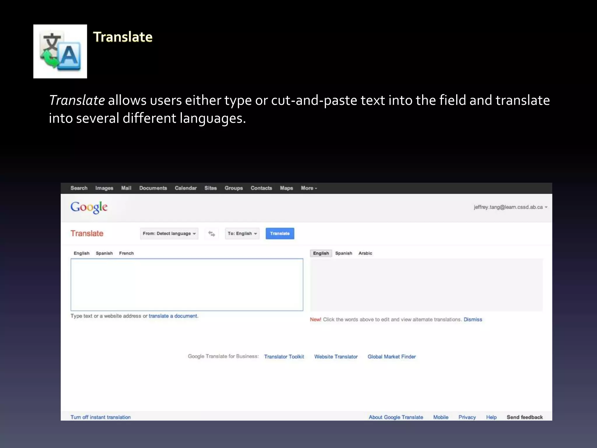Click the slide title Translate
Viewport: 597px width, 448px height.
(123, 37)
